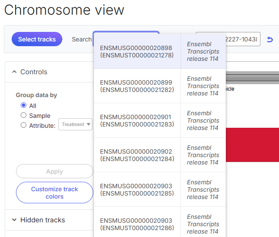Click the Select tracks button
Screen dimensions: 279x237
[x=37, y=39]
